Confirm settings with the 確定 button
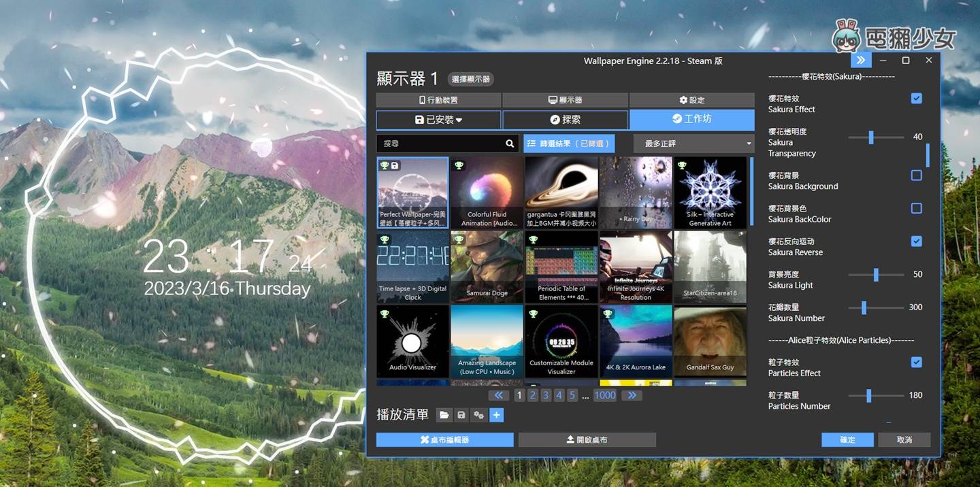This screenshot has width=980, height=487. click(847, 440)
